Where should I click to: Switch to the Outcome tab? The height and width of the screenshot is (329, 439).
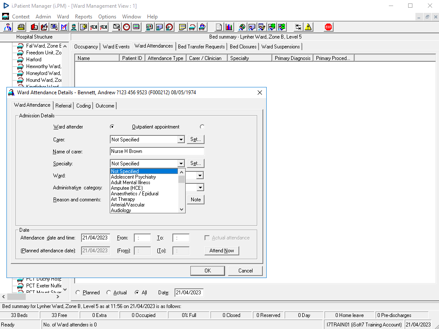(105, 106)
